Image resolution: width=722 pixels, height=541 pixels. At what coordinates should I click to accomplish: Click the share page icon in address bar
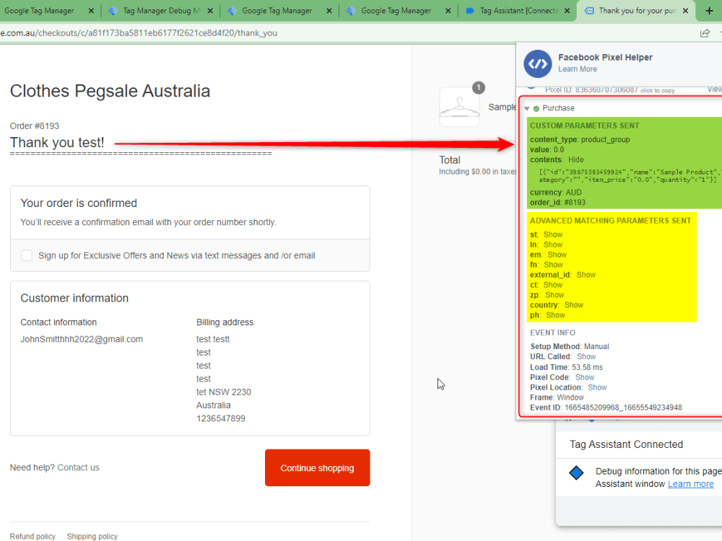(x=705, y=33)
